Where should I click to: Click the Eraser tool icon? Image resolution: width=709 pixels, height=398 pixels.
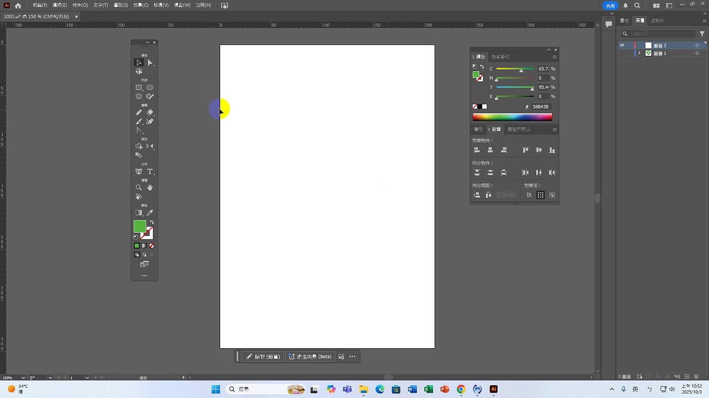coord(150,112)
